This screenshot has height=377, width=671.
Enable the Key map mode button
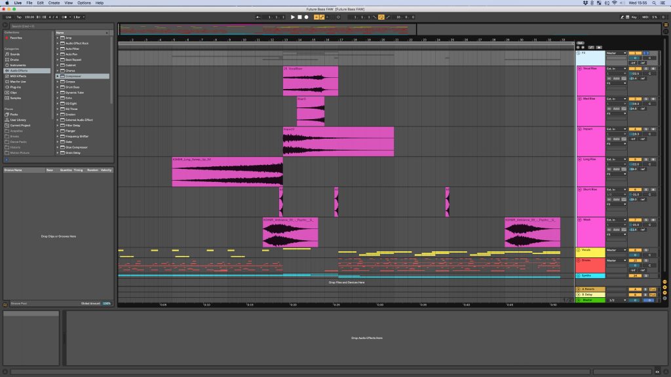coord(634,17)
